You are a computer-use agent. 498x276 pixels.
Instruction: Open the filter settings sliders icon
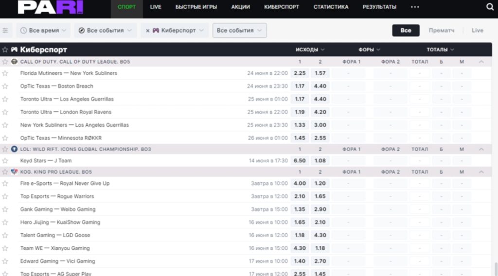(x=5, y=31)
